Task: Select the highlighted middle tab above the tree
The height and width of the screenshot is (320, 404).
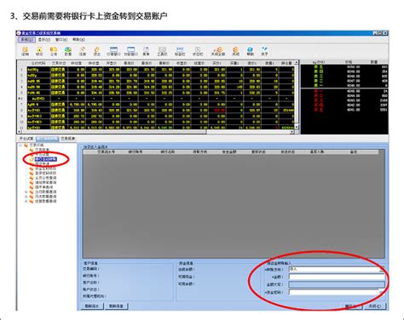Action: (x=47, y=139)
